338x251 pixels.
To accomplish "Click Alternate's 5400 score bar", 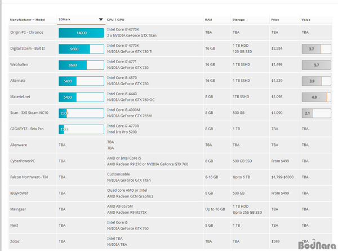I will tap(81, 81).
